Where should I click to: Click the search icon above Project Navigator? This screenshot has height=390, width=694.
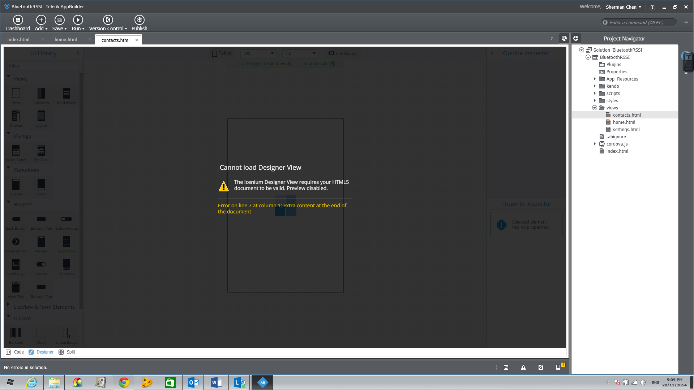coord(564,38)
